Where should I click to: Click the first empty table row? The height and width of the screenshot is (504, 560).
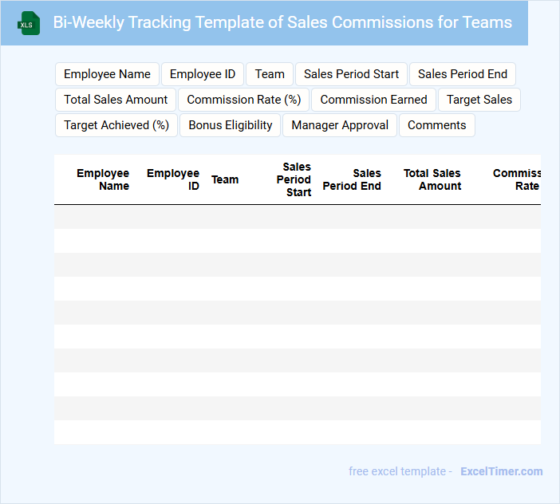tap(297, 217)
